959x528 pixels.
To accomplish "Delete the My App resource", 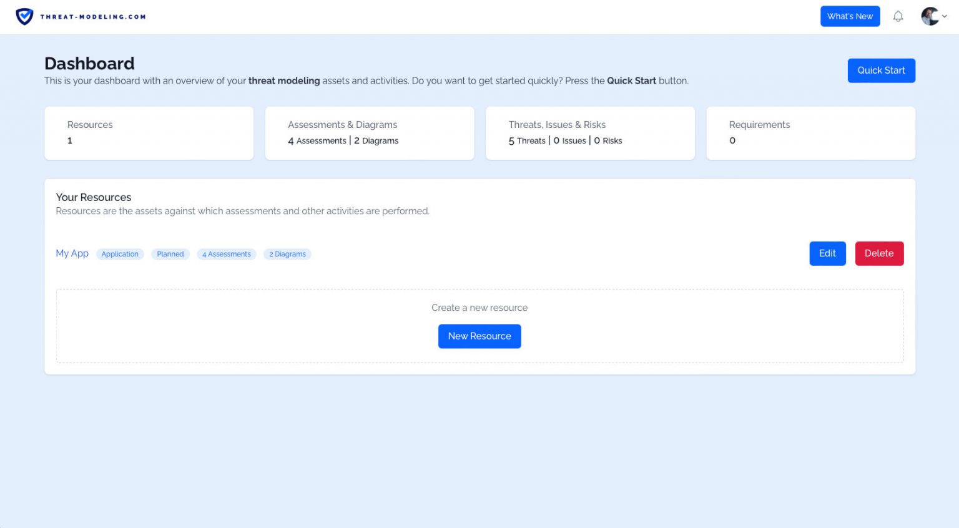I will pyautogui.click(x=879, y=253).
